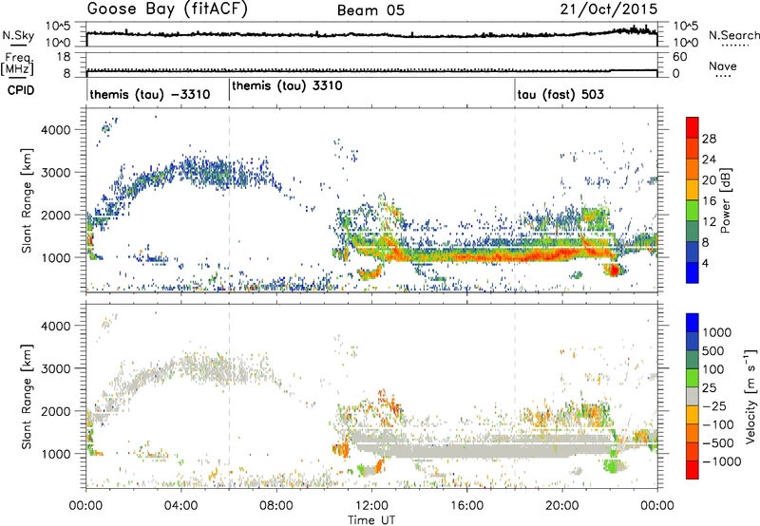Click the '4000' tick on the power panel
760x526 pixels.
[55, 130]
